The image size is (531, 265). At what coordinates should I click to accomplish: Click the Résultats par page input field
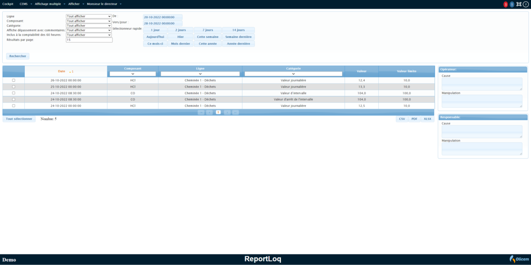pos(89,40)
